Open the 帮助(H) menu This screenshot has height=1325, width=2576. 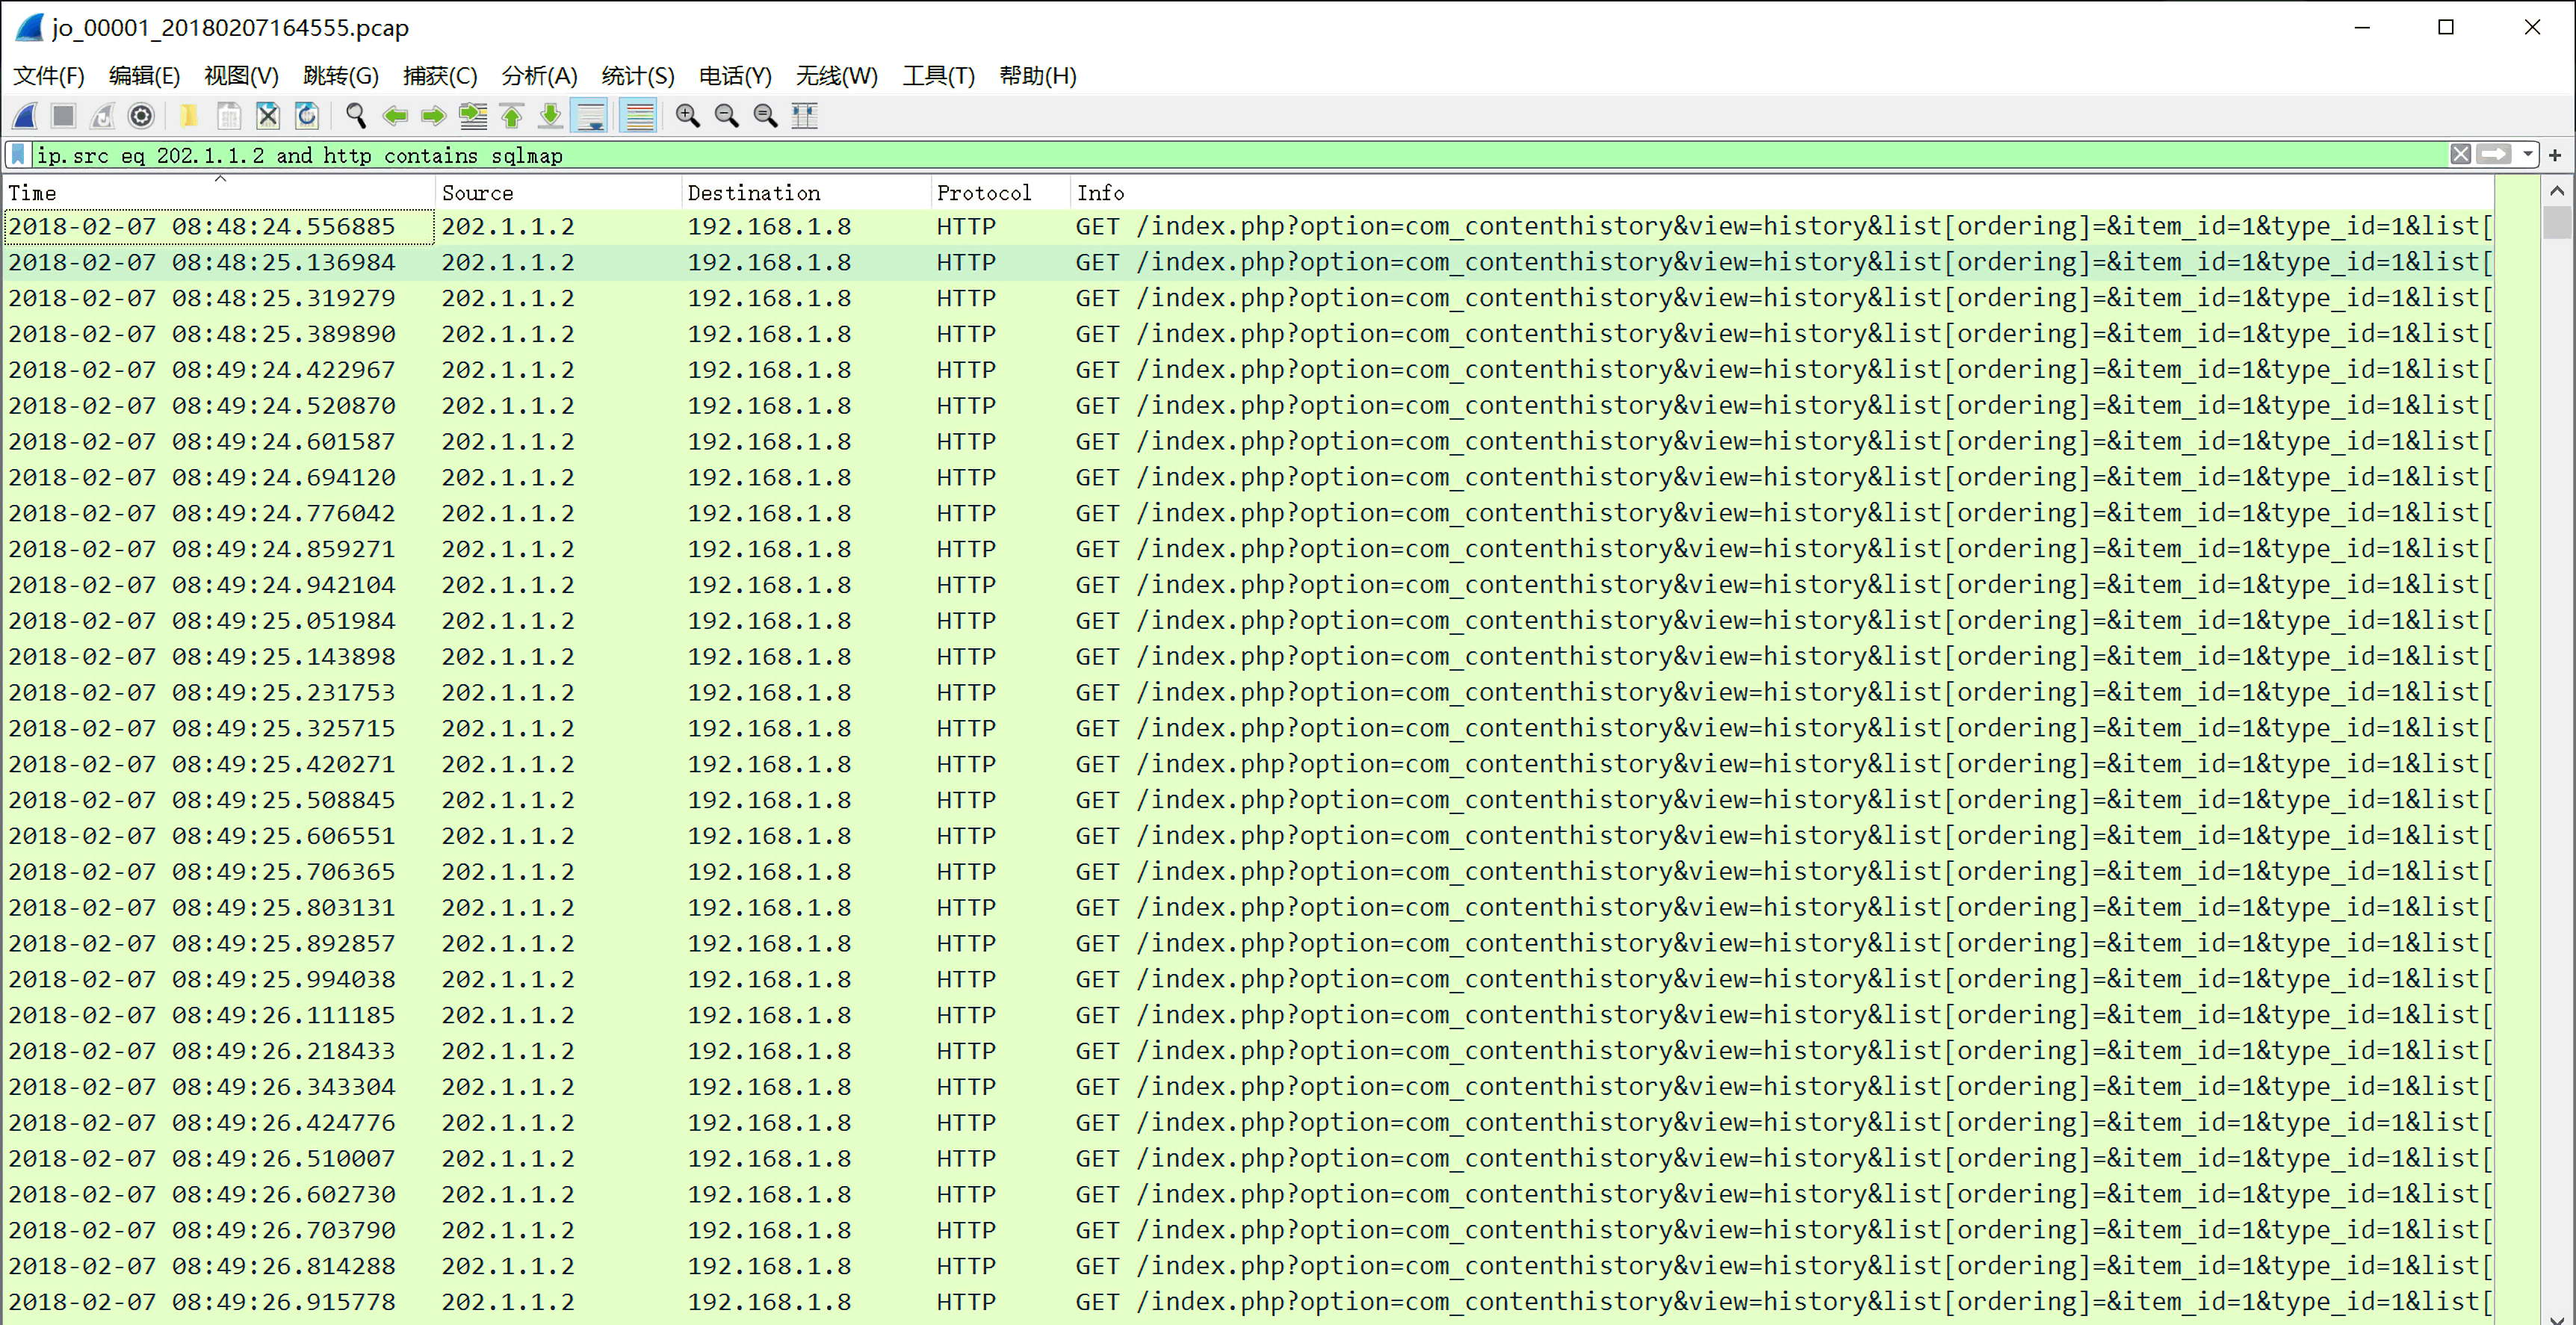tap(1038, 76)
